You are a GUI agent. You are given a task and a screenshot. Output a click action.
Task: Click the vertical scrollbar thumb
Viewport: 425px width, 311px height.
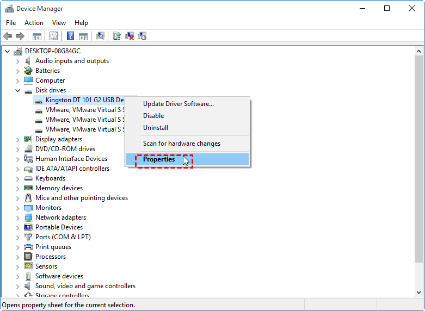(x=419, y=159)
